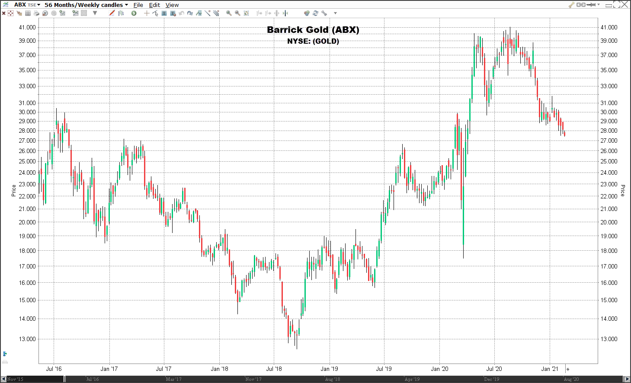This screenshot has height=383, width=631.
Task: Select the text note tool with red marker
Action: click(x=173, y=13)
